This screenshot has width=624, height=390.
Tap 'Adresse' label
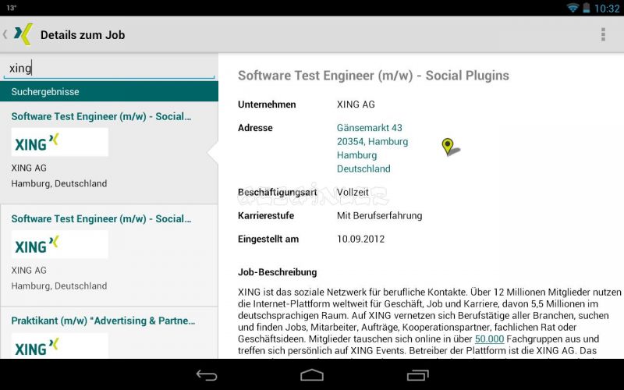(255, 128)
